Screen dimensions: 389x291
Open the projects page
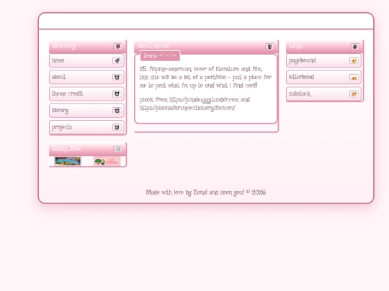(x=86, y=127)
